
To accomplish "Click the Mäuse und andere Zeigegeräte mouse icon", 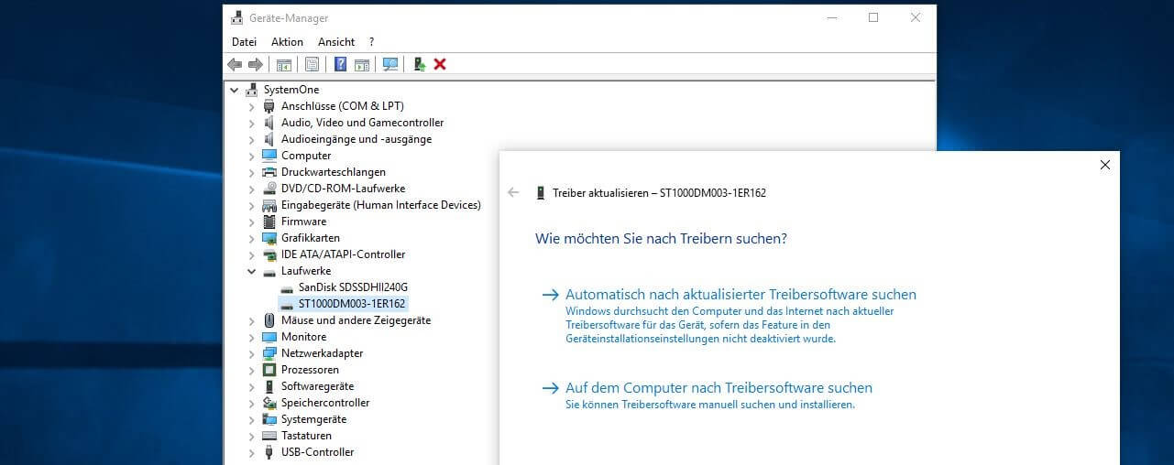I will click(x=269, y=320).
